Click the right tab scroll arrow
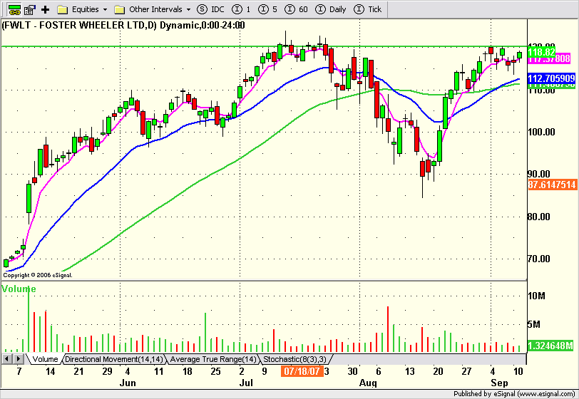 pyautogui.click(x=18, y=358)
